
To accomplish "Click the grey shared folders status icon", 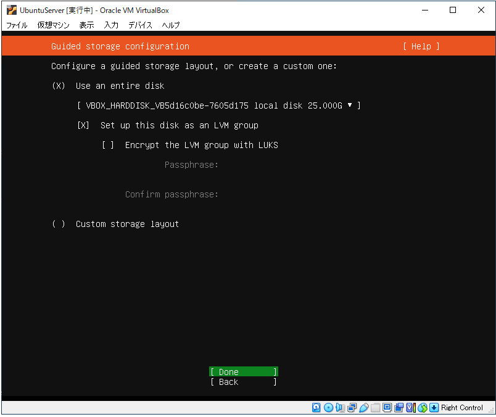I will tap(375, 408).
